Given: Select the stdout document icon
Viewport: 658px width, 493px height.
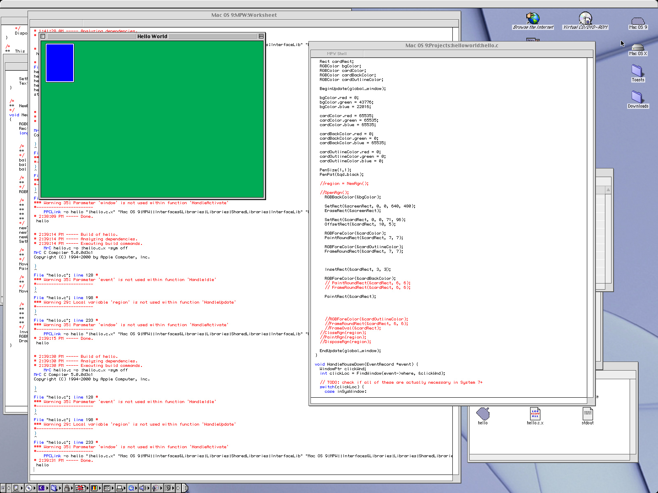Looking at the screenshot, I should [588, 416].
